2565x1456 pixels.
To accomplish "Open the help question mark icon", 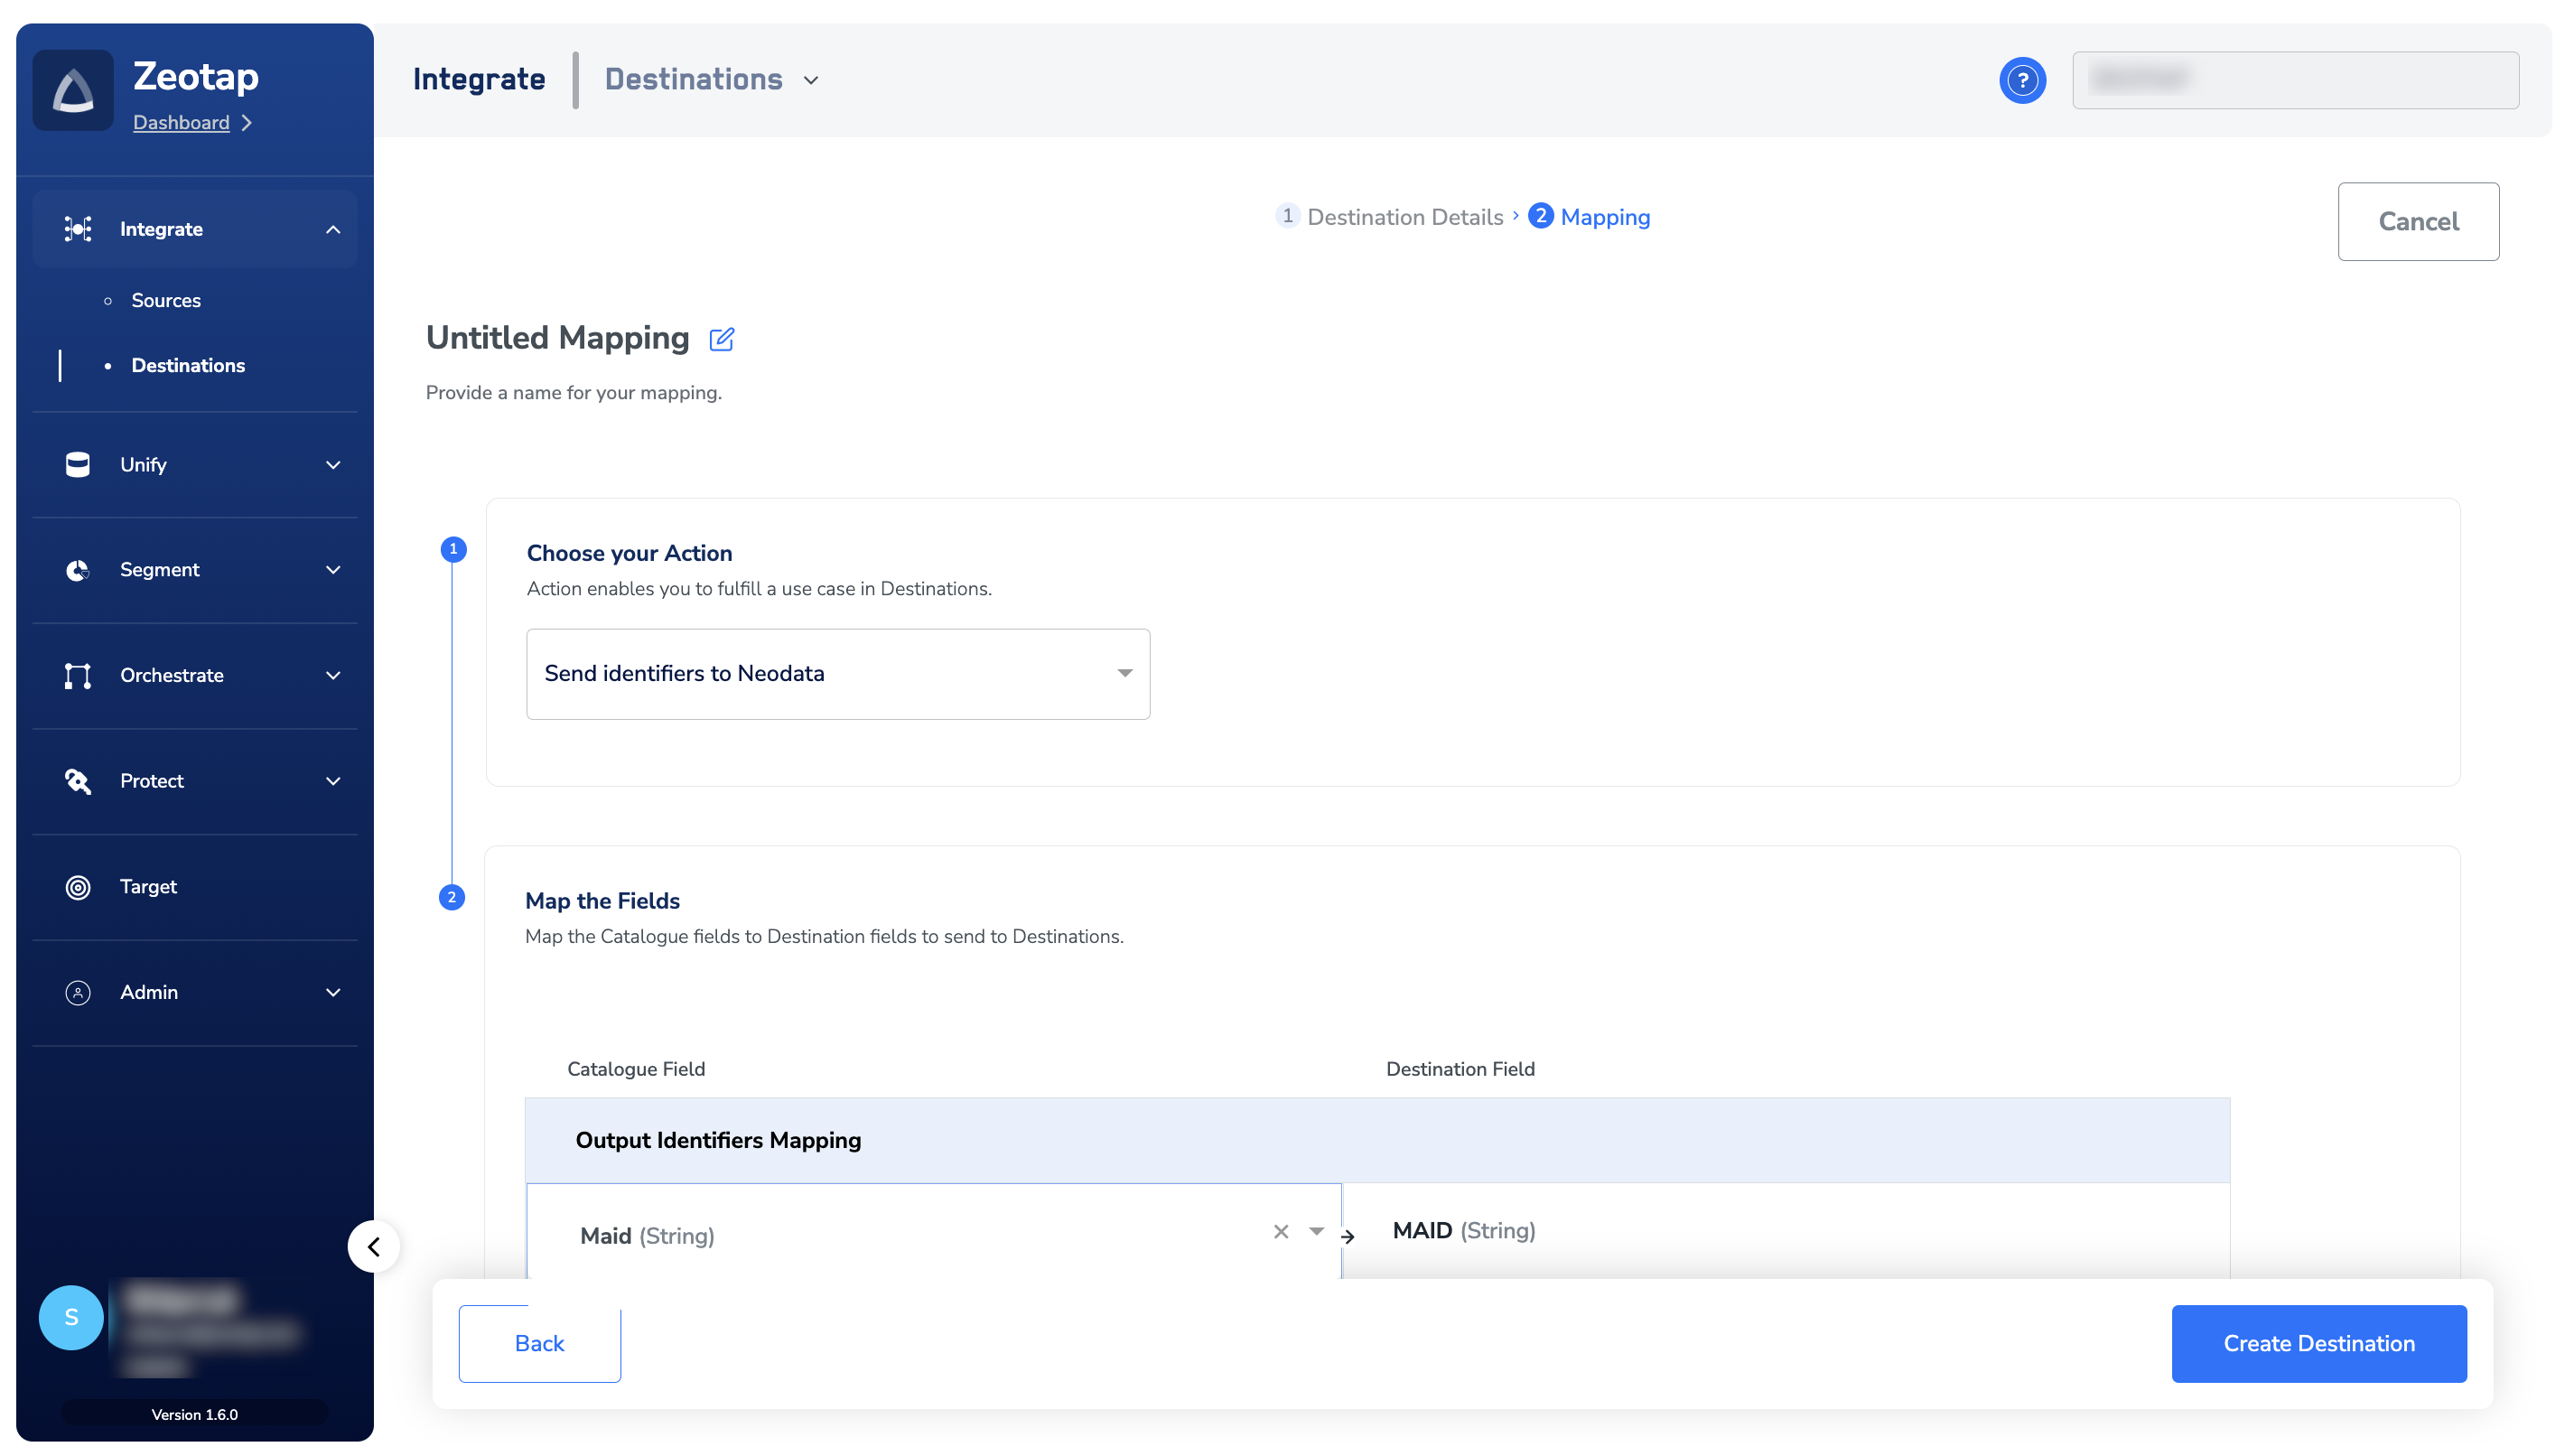I will click(2021, 80).
